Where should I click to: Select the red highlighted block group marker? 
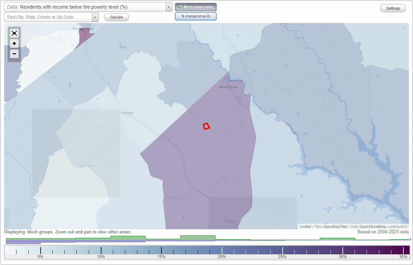(206, 126)
